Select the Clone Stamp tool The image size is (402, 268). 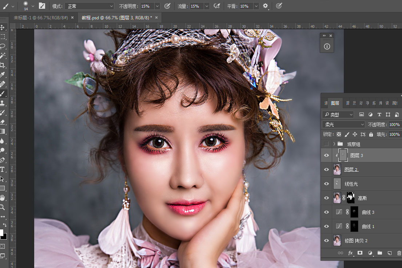(3, 103)
